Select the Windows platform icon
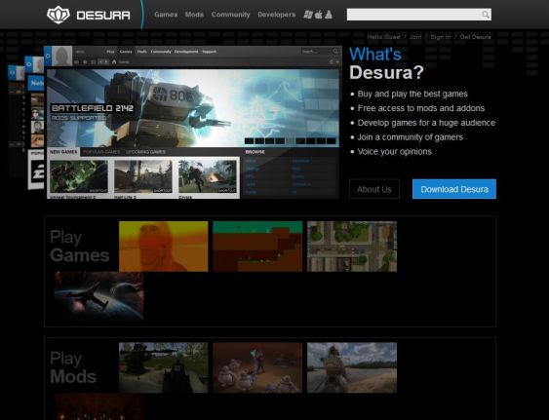549x420 pixels. click(308, 15)
